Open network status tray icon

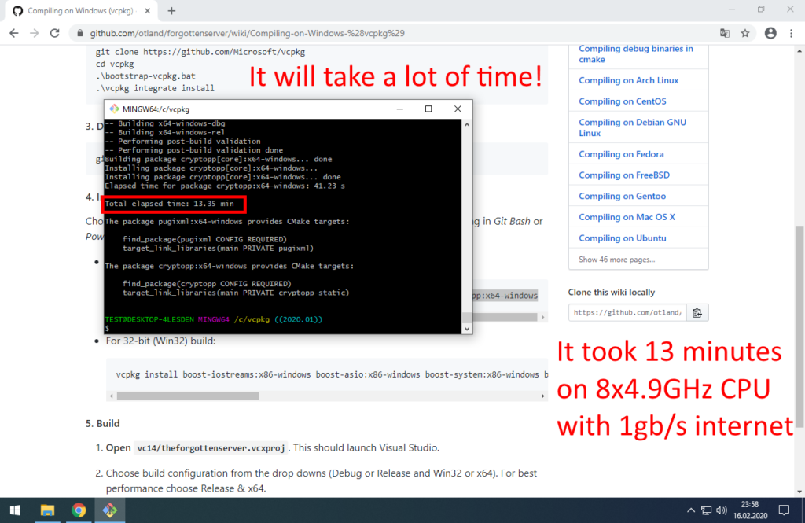coord(707,510)
